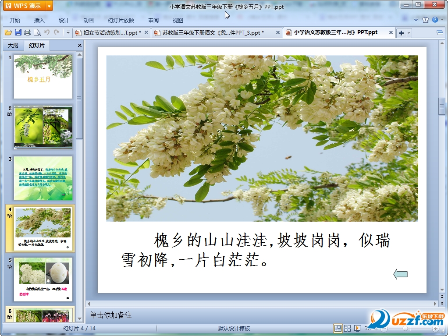
Task: Open the WPS 演示 application menu button
Action: [x=25, y=6]
